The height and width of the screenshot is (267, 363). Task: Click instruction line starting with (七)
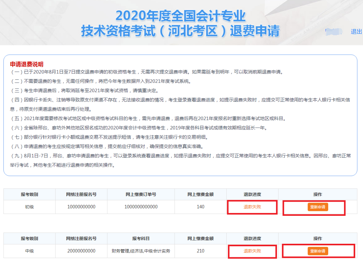(109, 137)
